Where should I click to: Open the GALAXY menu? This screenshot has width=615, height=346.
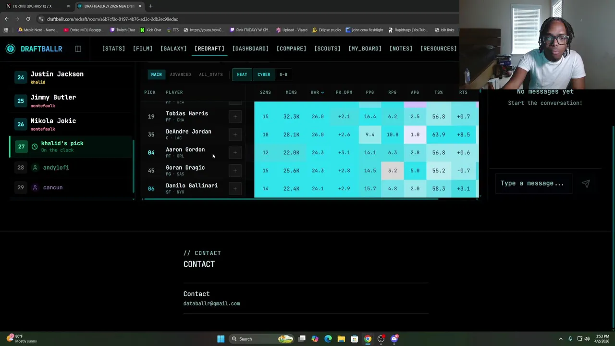coord(173,49)
